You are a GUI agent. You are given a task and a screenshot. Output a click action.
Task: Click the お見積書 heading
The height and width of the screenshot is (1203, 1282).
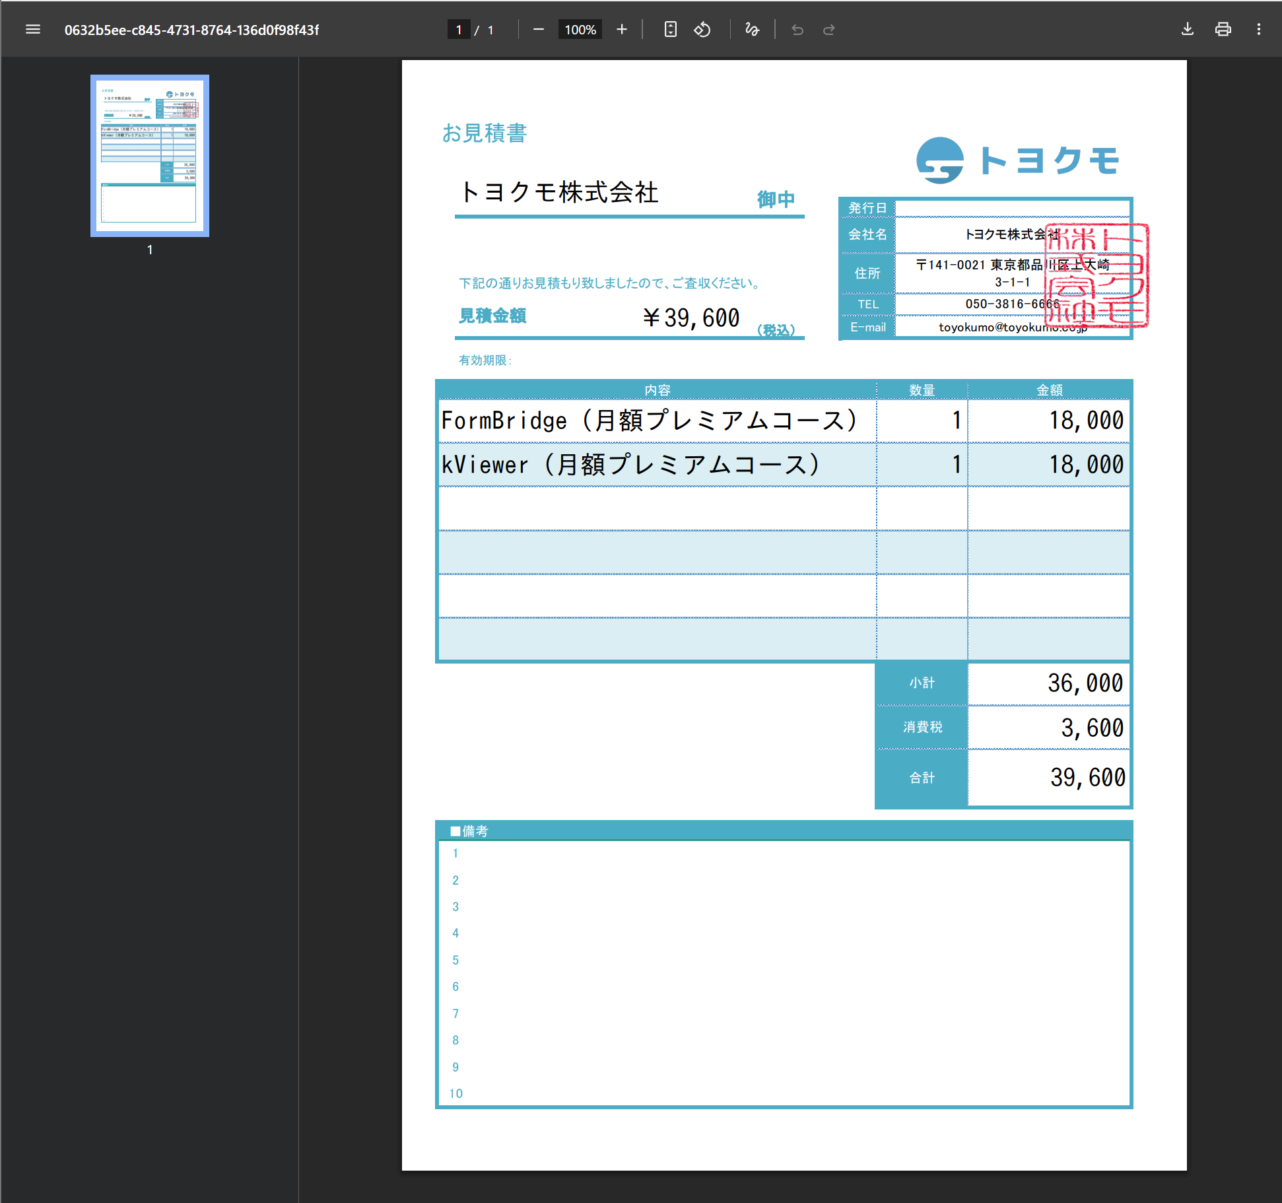[x=485, y=133]
